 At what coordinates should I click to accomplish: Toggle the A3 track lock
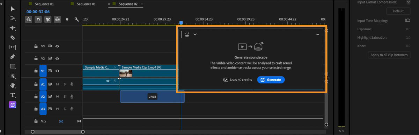(36, 109)
